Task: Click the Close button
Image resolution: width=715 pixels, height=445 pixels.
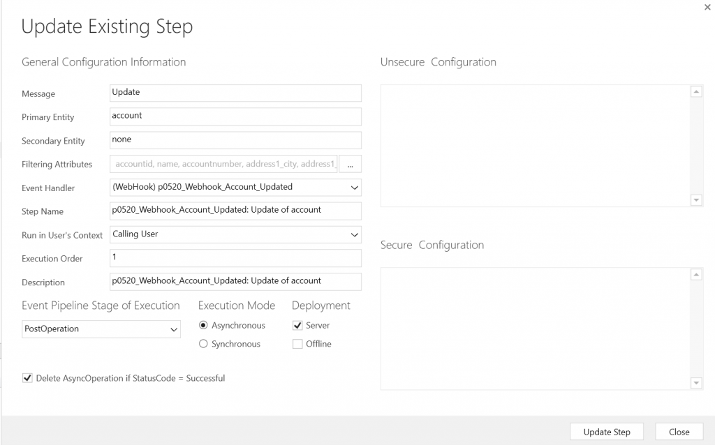Action: pos(679,432)
